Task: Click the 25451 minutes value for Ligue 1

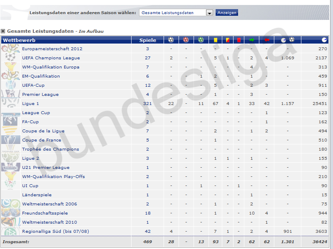Action: pos(320,103)
